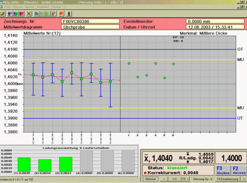The image size is (247, 183).
Task: Click the Einstellmeister 0,0000 mm field
Action: (215, 21)
